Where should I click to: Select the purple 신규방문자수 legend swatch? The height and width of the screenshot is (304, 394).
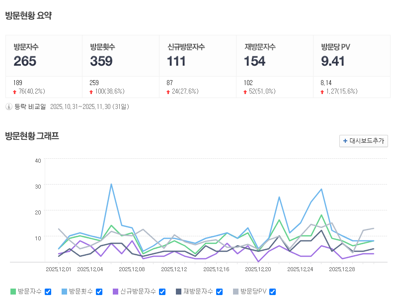coord(115,292)
